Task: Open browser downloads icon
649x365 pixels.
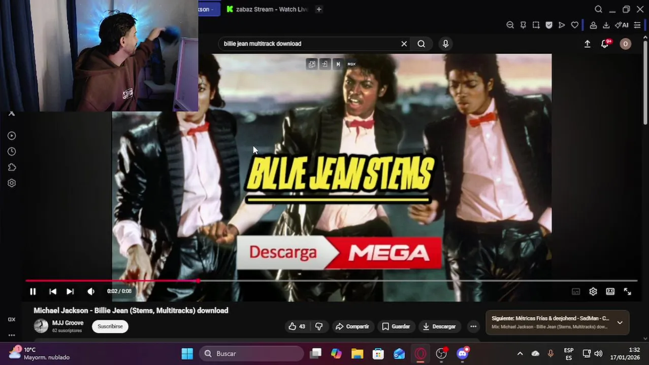Action: (x=606, y=25)
